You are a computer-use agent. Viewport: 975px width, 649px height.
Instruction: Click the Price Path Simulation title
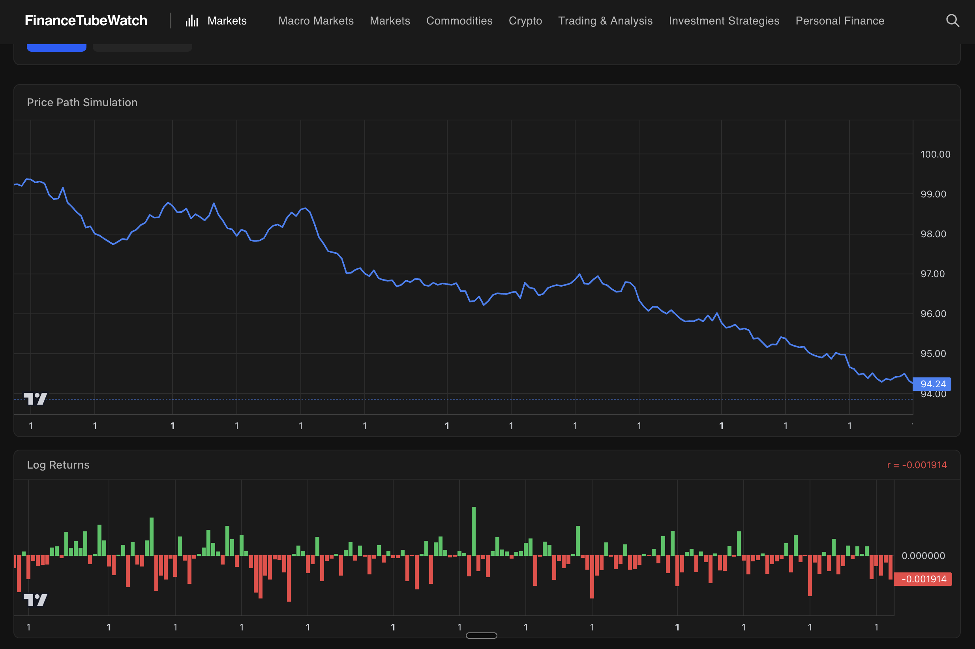82,102
